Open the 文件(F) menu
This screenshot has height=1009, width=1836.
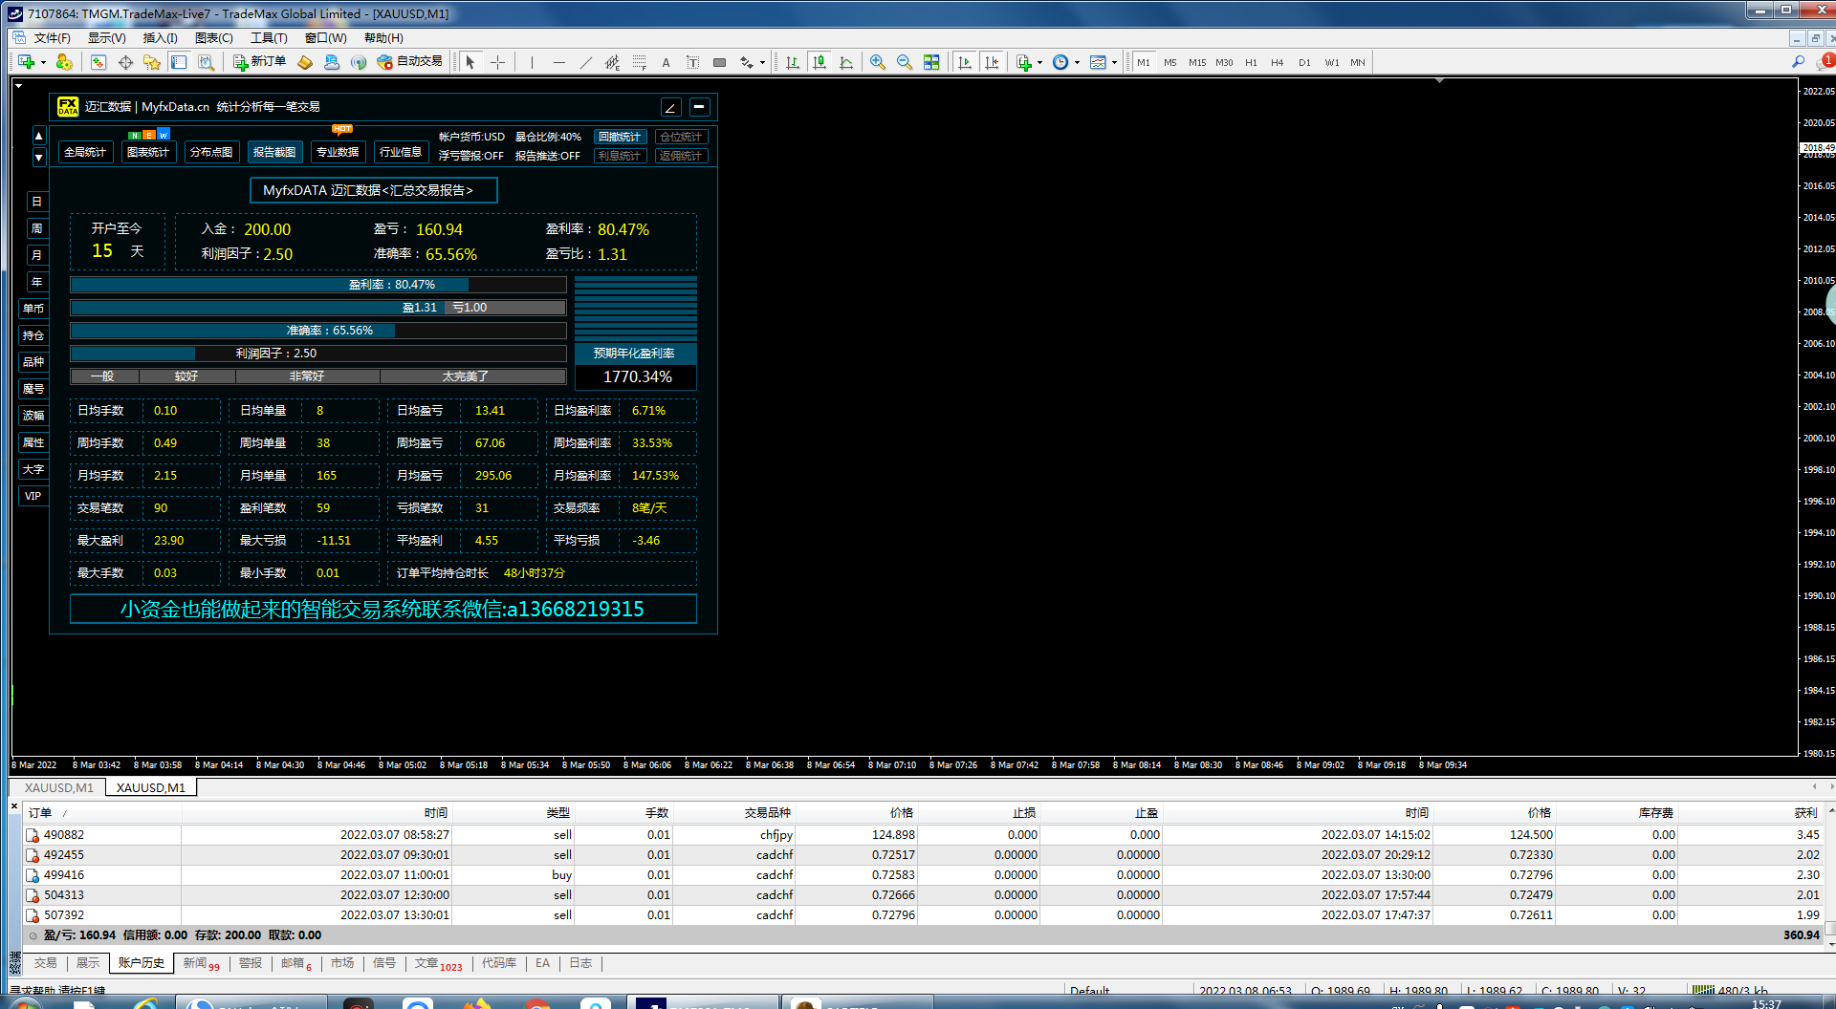(53, 38)
